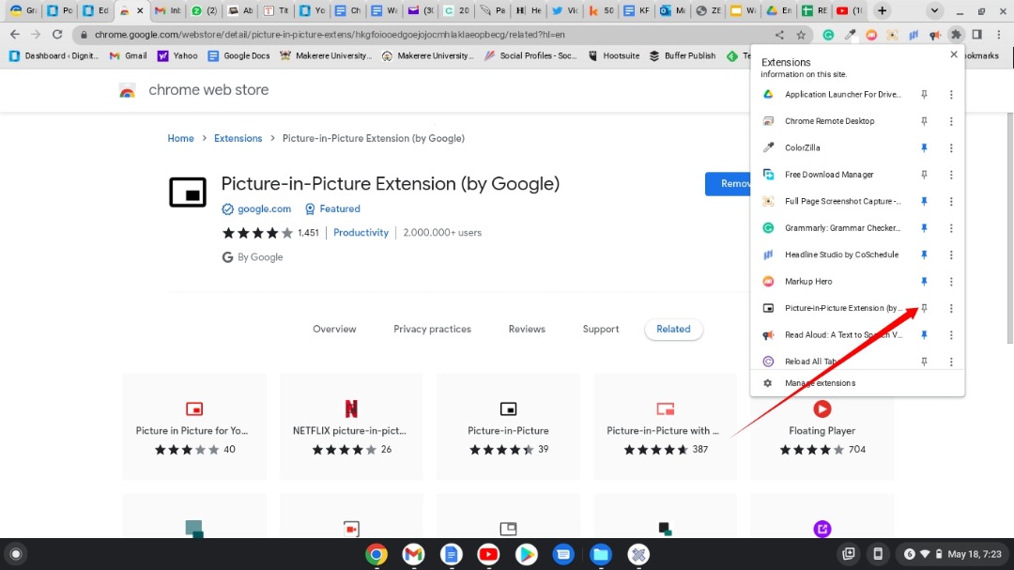Open more options for Picture-in-Picture Extension
This screenshot has height=570, width=1014.
point(951,308)
